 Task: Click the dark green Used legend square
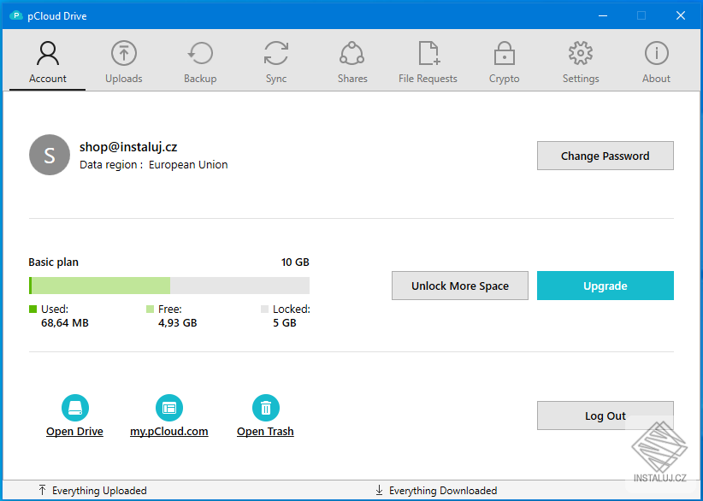point(32,309)
